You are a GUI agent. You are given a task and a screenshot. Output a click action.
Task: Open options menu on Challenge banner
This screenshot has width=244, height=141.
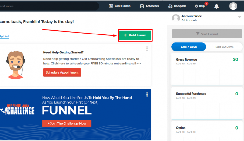point(147,95)
